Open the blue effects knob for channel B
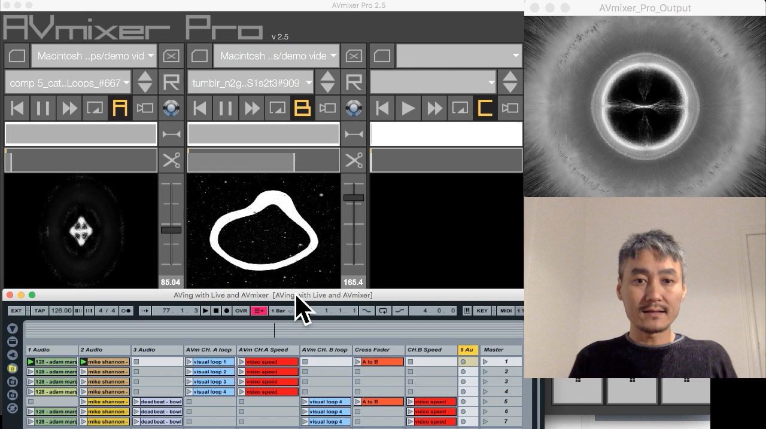 pos(354,108)
